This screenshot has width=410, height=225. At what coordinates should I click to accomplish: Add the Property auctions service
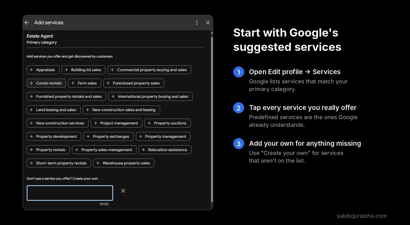point(168,123)
